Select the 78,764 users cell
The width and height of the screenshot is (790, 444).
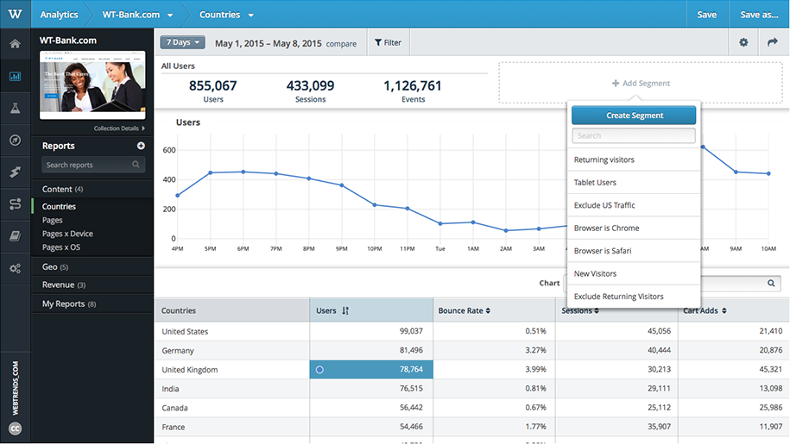(371, 370)
